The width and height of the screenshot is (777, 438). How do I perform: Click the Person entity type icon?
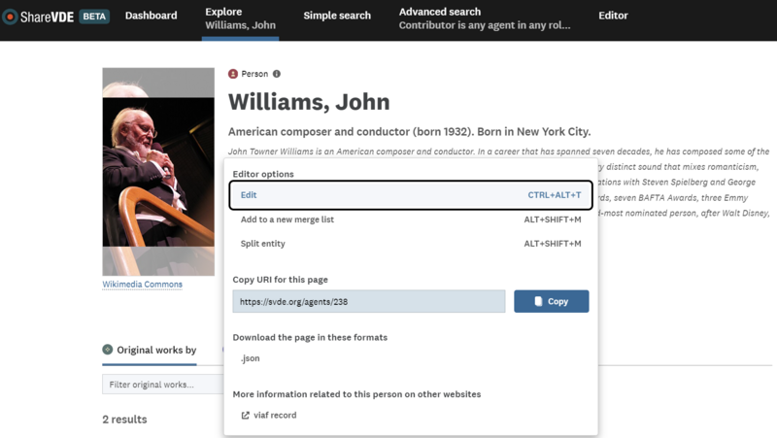tap(233, 74)
